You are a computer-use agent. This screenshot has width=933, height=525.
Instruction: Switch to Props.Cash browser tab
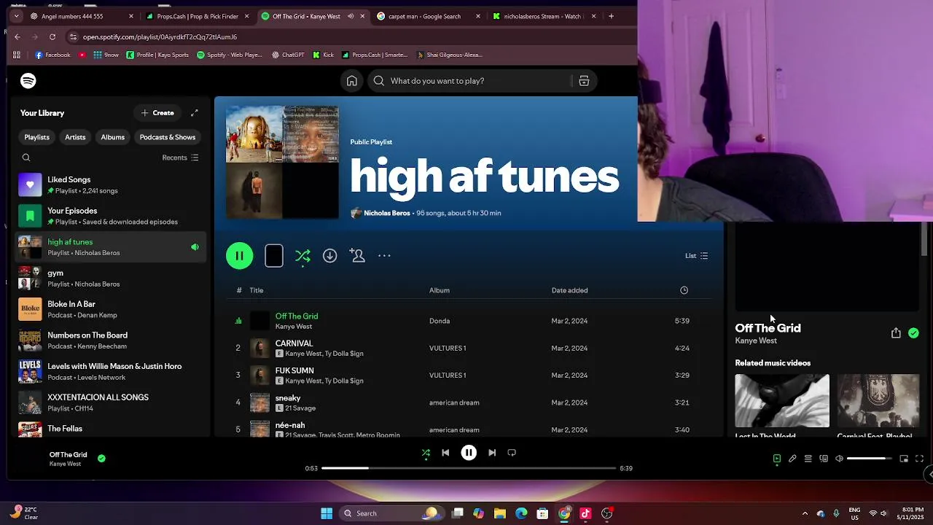[x=198, y=16]
